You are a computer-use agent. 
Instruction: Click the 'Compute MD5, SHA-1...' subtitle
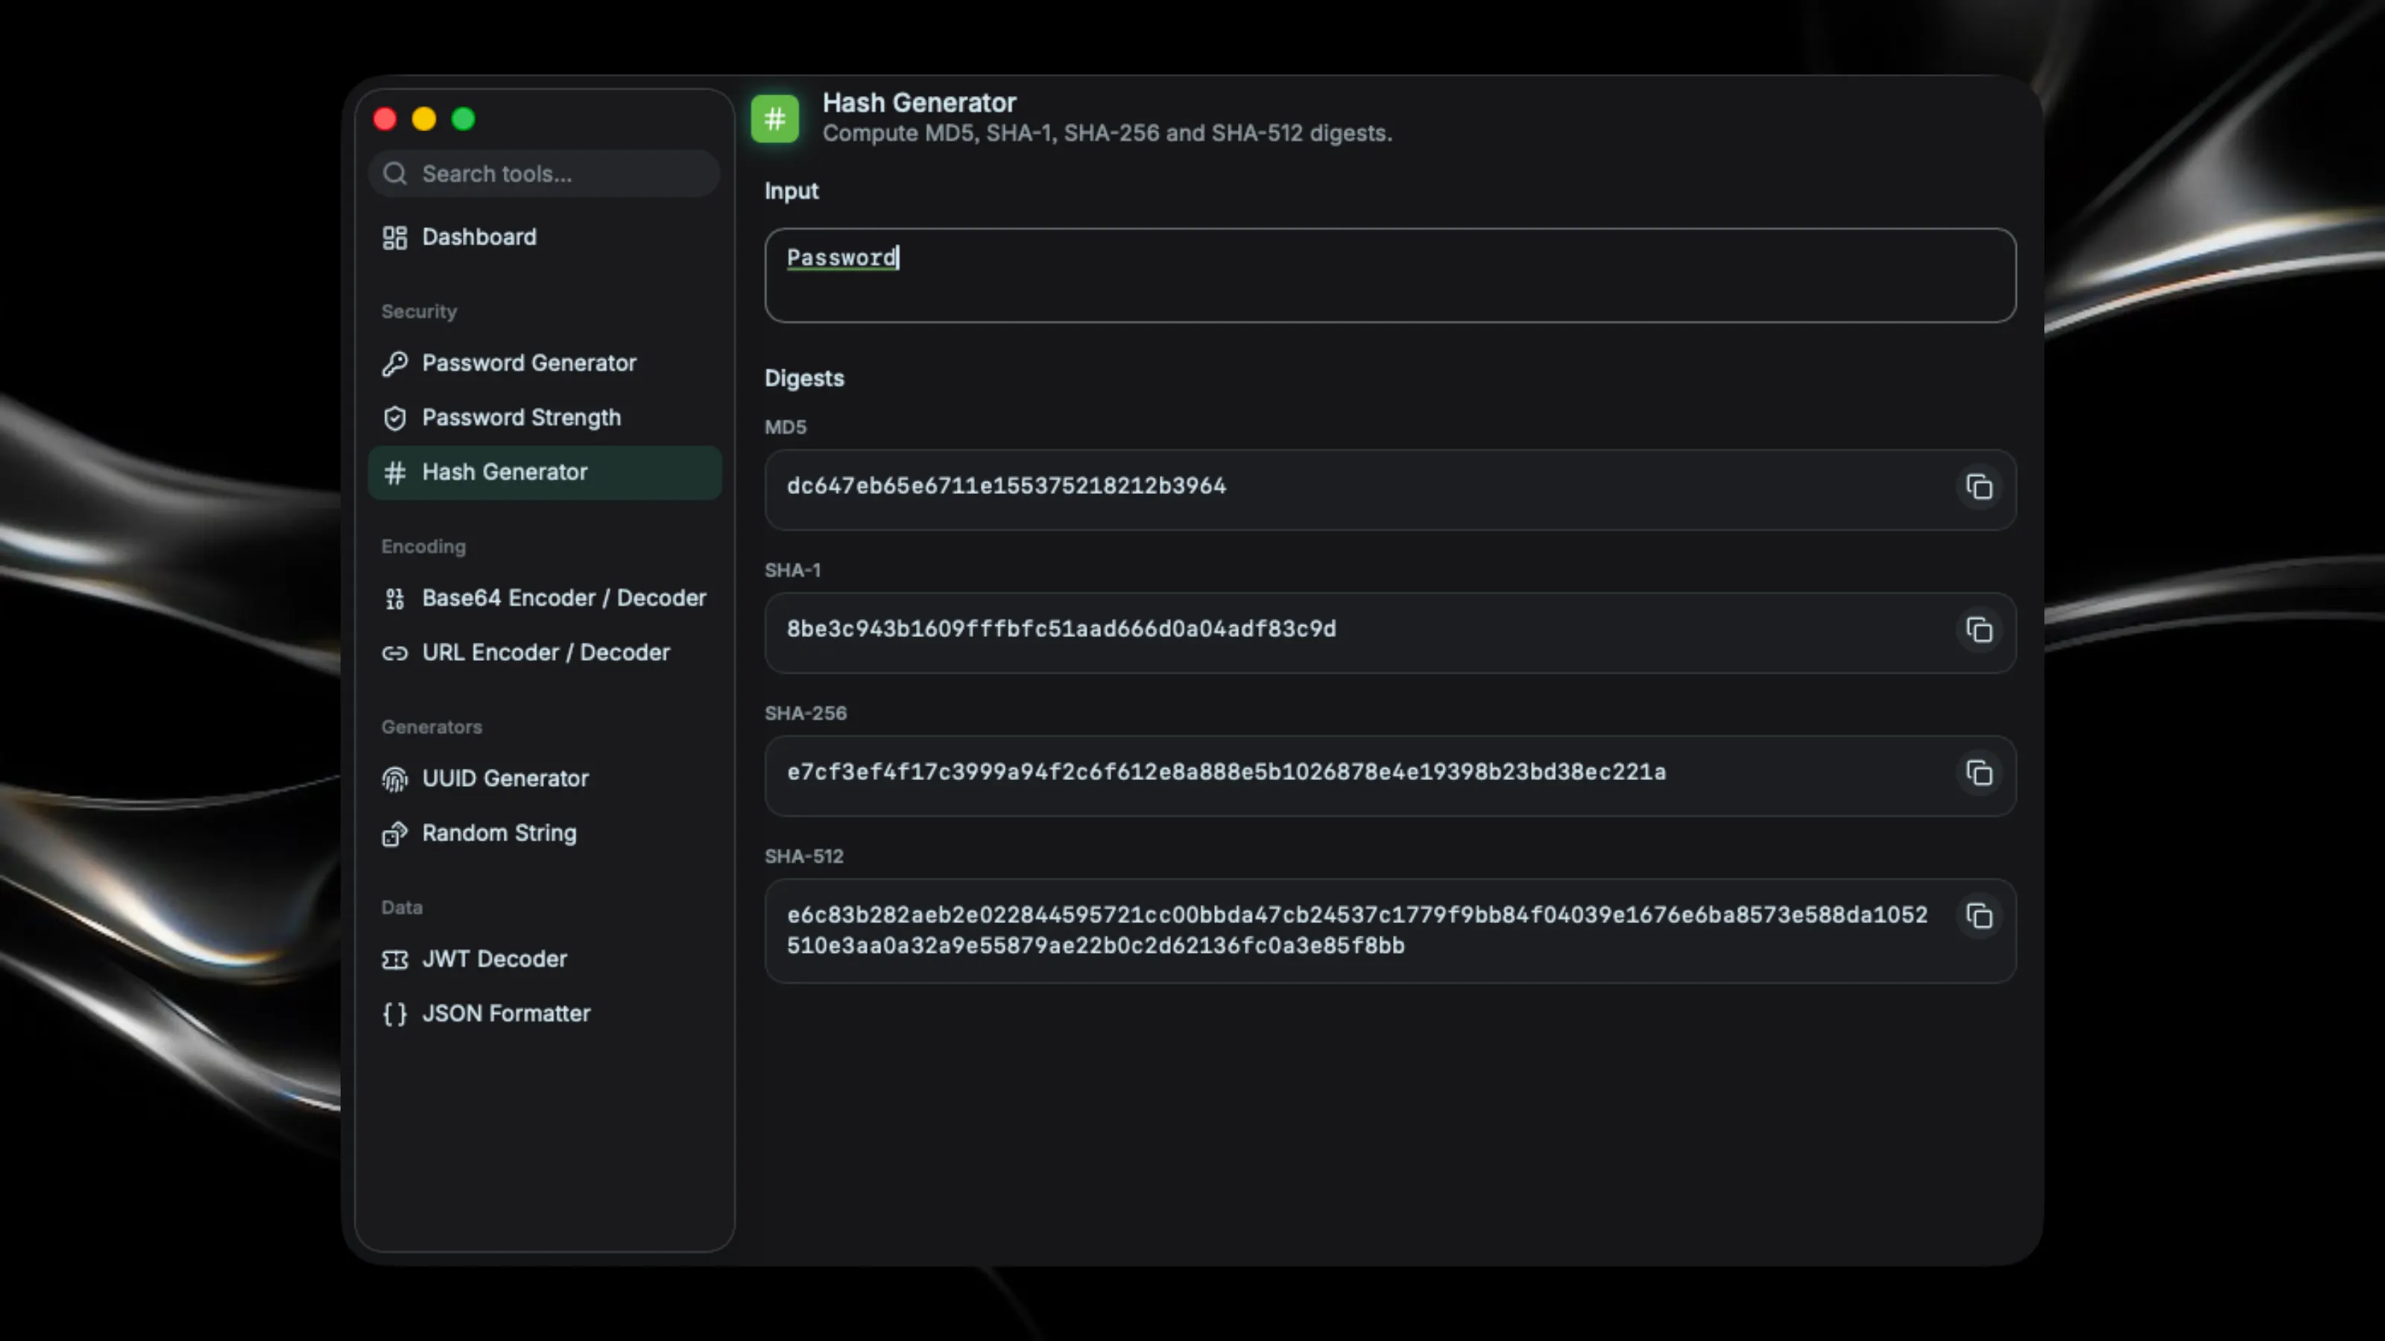pyautogui.click(x=1106, y=133)
